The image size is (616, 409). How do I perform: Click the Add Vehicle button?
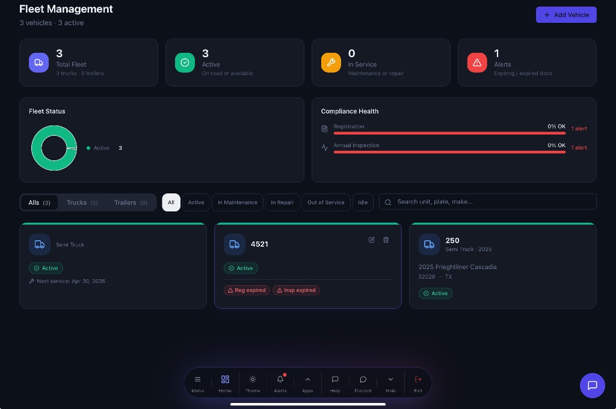(x=566, y=15)
